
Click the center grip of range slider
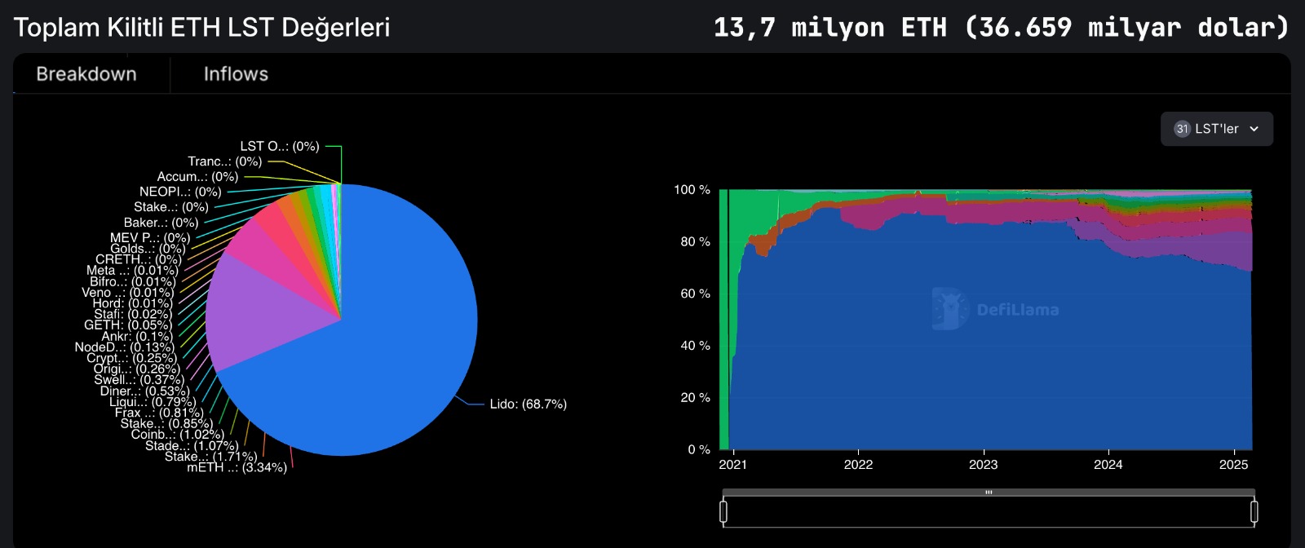989,493
